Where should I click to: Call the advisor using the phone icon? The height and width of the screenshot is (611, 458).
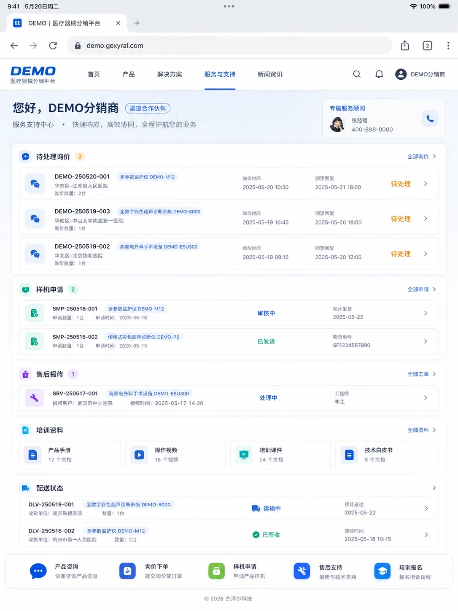(x=430, y=119)
